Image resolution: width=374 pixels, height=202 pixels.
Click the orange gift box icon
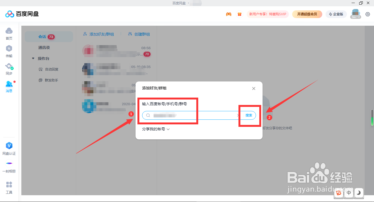click(240, 14)
